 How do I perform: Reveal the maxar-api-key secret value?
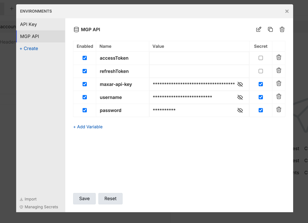[240, 84]
